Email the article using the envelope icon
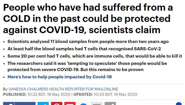185x105 pixels. pos(97,104)
